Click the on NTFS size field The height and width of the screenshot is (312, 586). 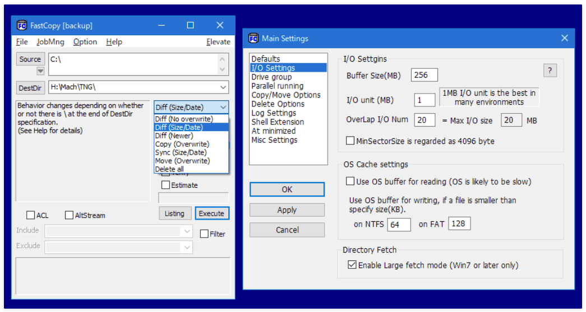399,224
